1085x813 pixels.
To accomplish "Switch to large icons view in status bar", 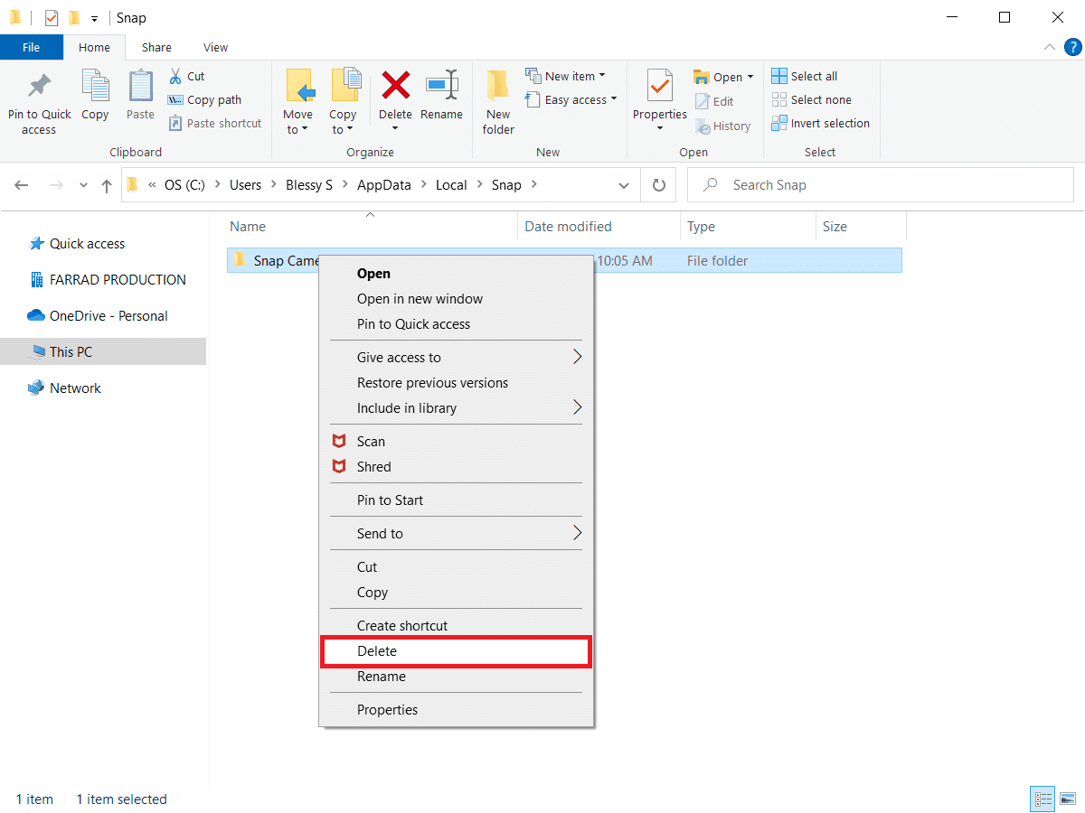I will pyautogui.click(x=1067, y=799).
